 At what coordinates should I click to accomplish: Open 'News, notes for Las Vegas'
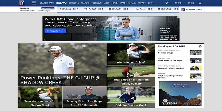[170, 60]
